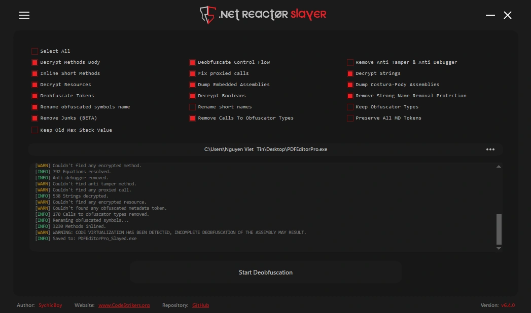
Task: Enable Remove Anti Tamper & Anti Debugger
Action: (350, 62)
